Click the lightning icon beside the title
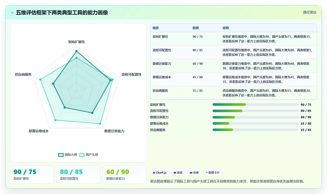 12,13
